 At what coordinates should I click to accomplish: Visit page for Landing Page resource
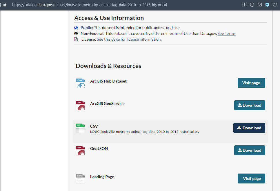tap(251, 178)
